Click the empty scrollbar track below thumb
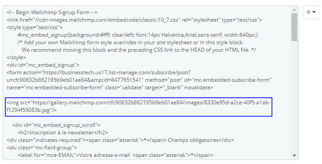This screenshot has width=322, height=164. click(294, 96)
